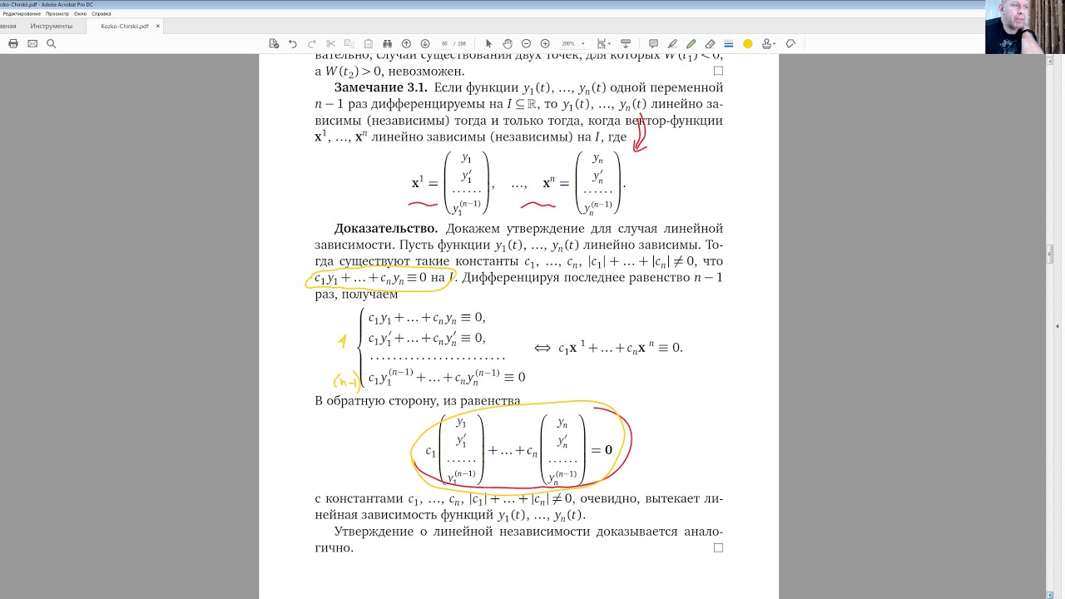Expand right tools pane arrow

[1058, 325]
